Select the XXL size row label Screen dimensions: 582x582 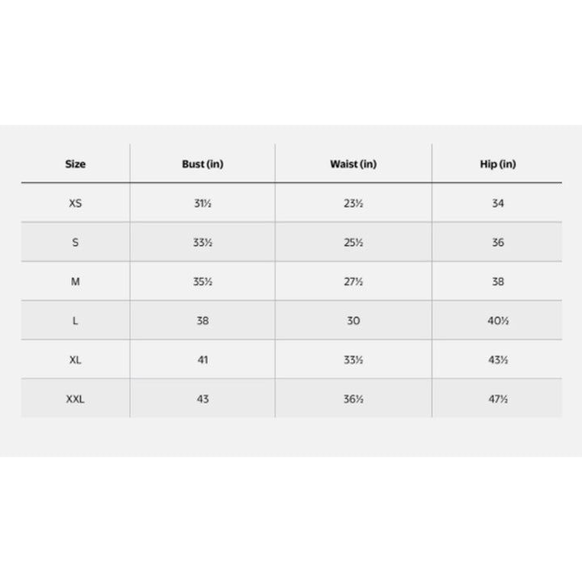75,399
